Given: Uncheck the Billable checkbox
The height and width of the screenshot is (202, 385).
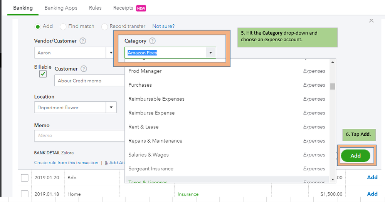Looking at the screenshot, I should coord(43,74).
